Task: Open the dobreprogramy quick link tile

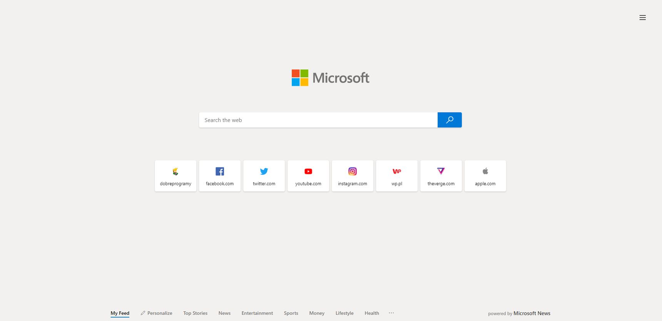Action: tap(176, 176)
